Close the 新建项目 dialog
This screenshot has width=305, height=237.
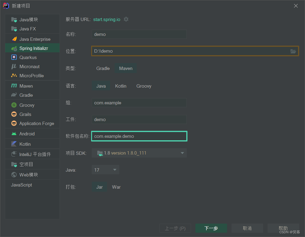click(296, 6)
